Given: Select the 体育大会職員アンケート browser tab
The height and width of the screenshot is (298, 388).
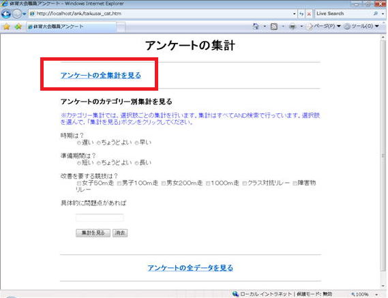Looking at the screenshot, I should pos(72,27).
